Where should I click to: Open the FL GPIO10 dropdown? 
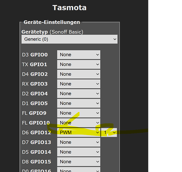coord(78,123)
